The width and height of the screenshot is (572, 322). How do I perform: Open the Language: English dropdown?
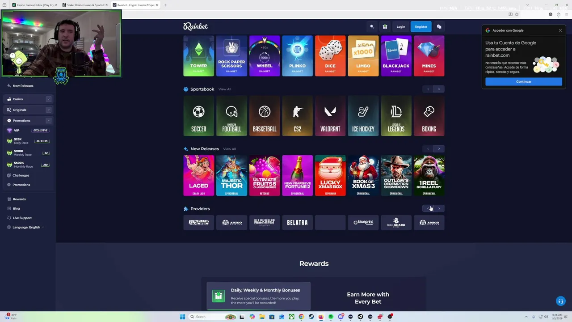pos(26,227)
